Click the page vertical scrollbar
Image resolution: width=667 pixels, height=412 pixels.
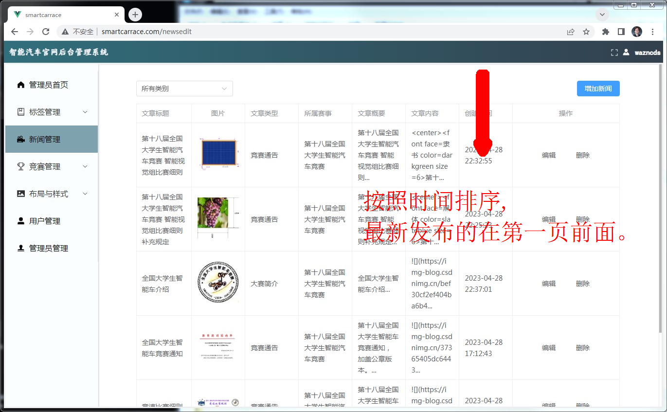(660, 199)
